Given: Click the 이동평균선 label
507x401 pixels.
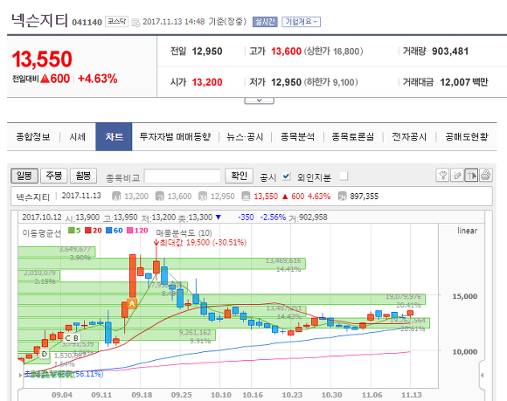Looking at the screenshot, I should 42,233.
